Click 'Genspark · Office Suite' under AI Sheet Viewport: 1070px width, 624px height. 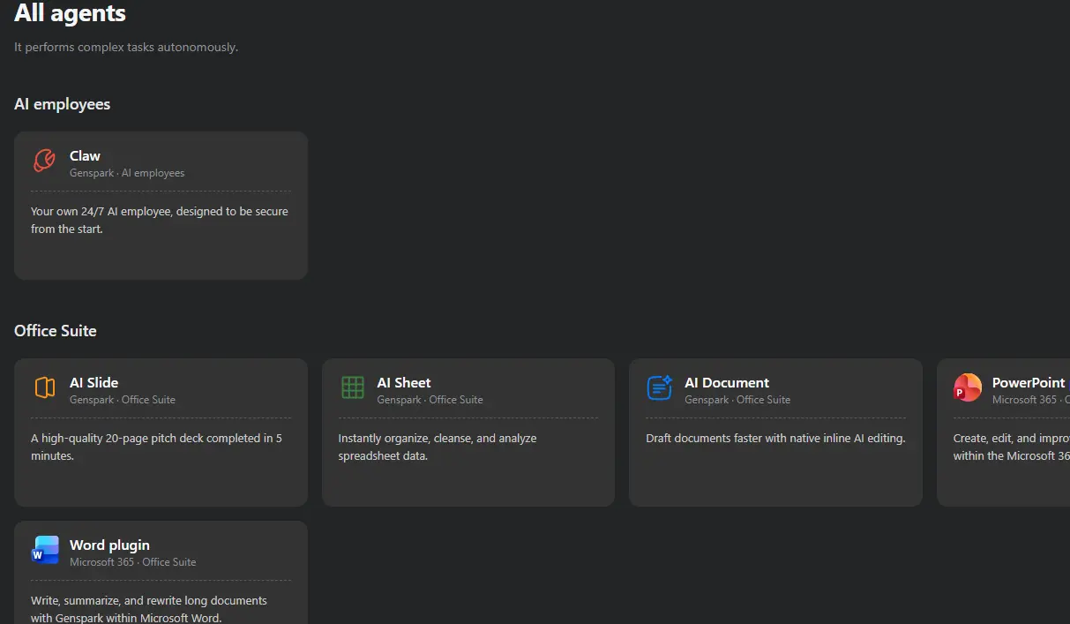click(430, 400)
